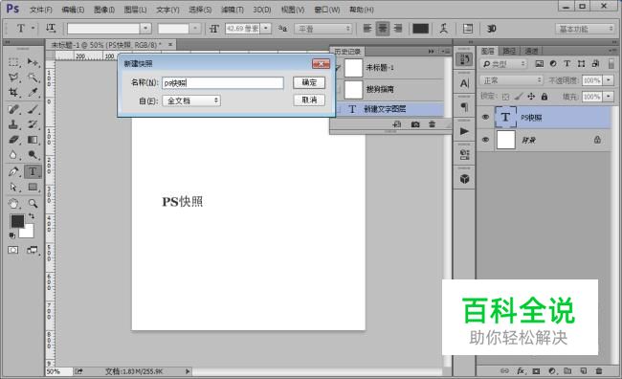Screen dimensions: 622x379
Task: Select the Eyedropper tool
Action: pyautogui.click(x=33, y=93)
